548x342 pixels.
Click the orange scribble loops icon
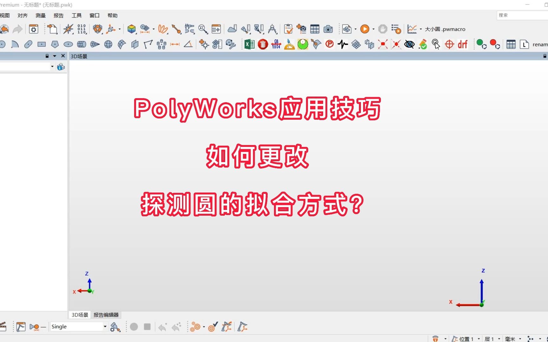[163, 29]
